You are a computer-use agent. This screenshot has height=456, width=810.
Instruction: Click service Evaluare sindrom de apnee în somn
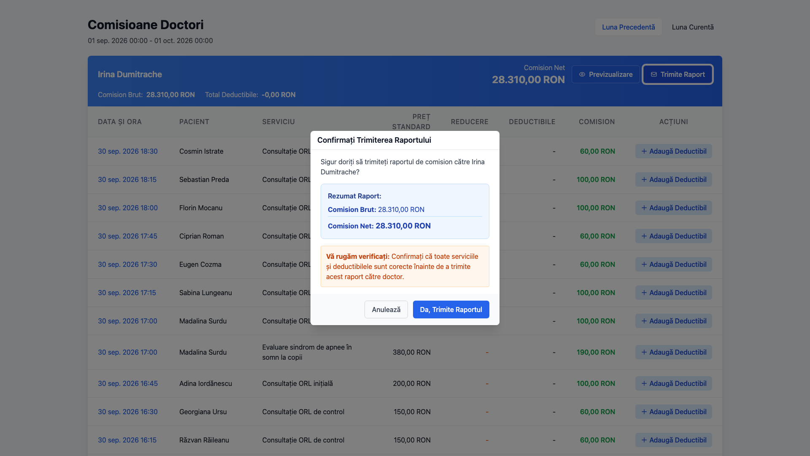(x=307, y=352)
